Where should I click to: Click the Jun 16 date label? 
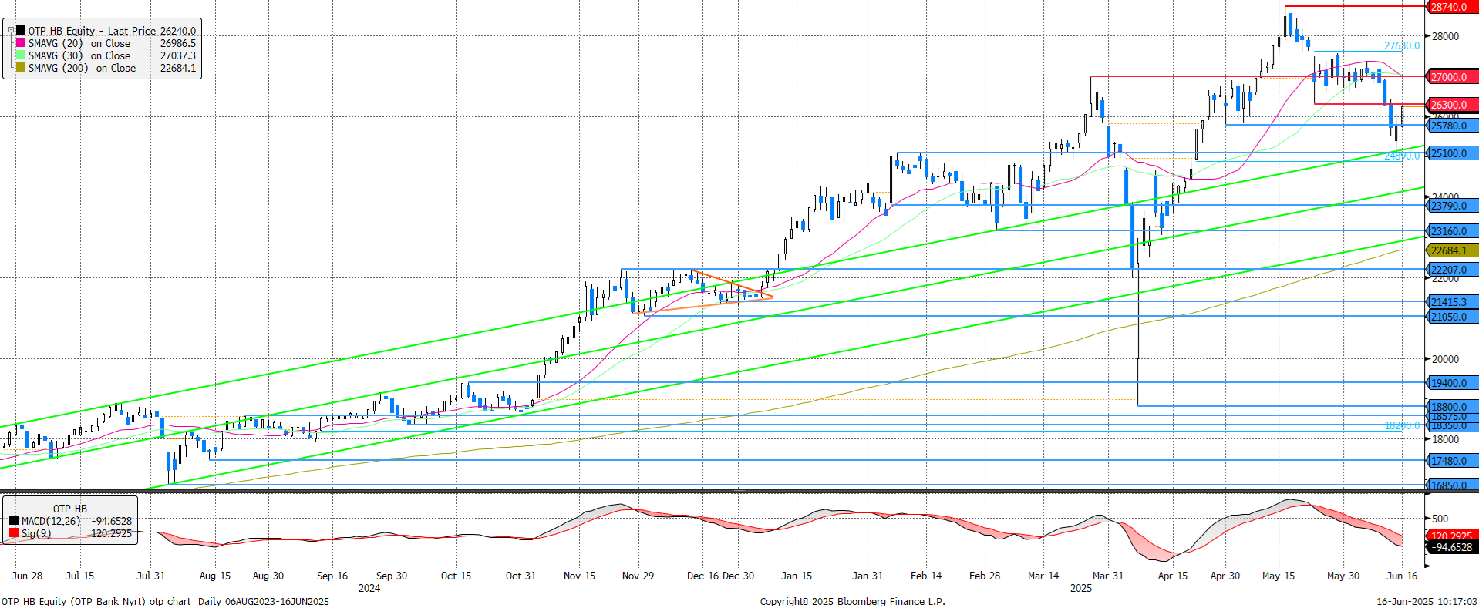[x=1402, y=576]
